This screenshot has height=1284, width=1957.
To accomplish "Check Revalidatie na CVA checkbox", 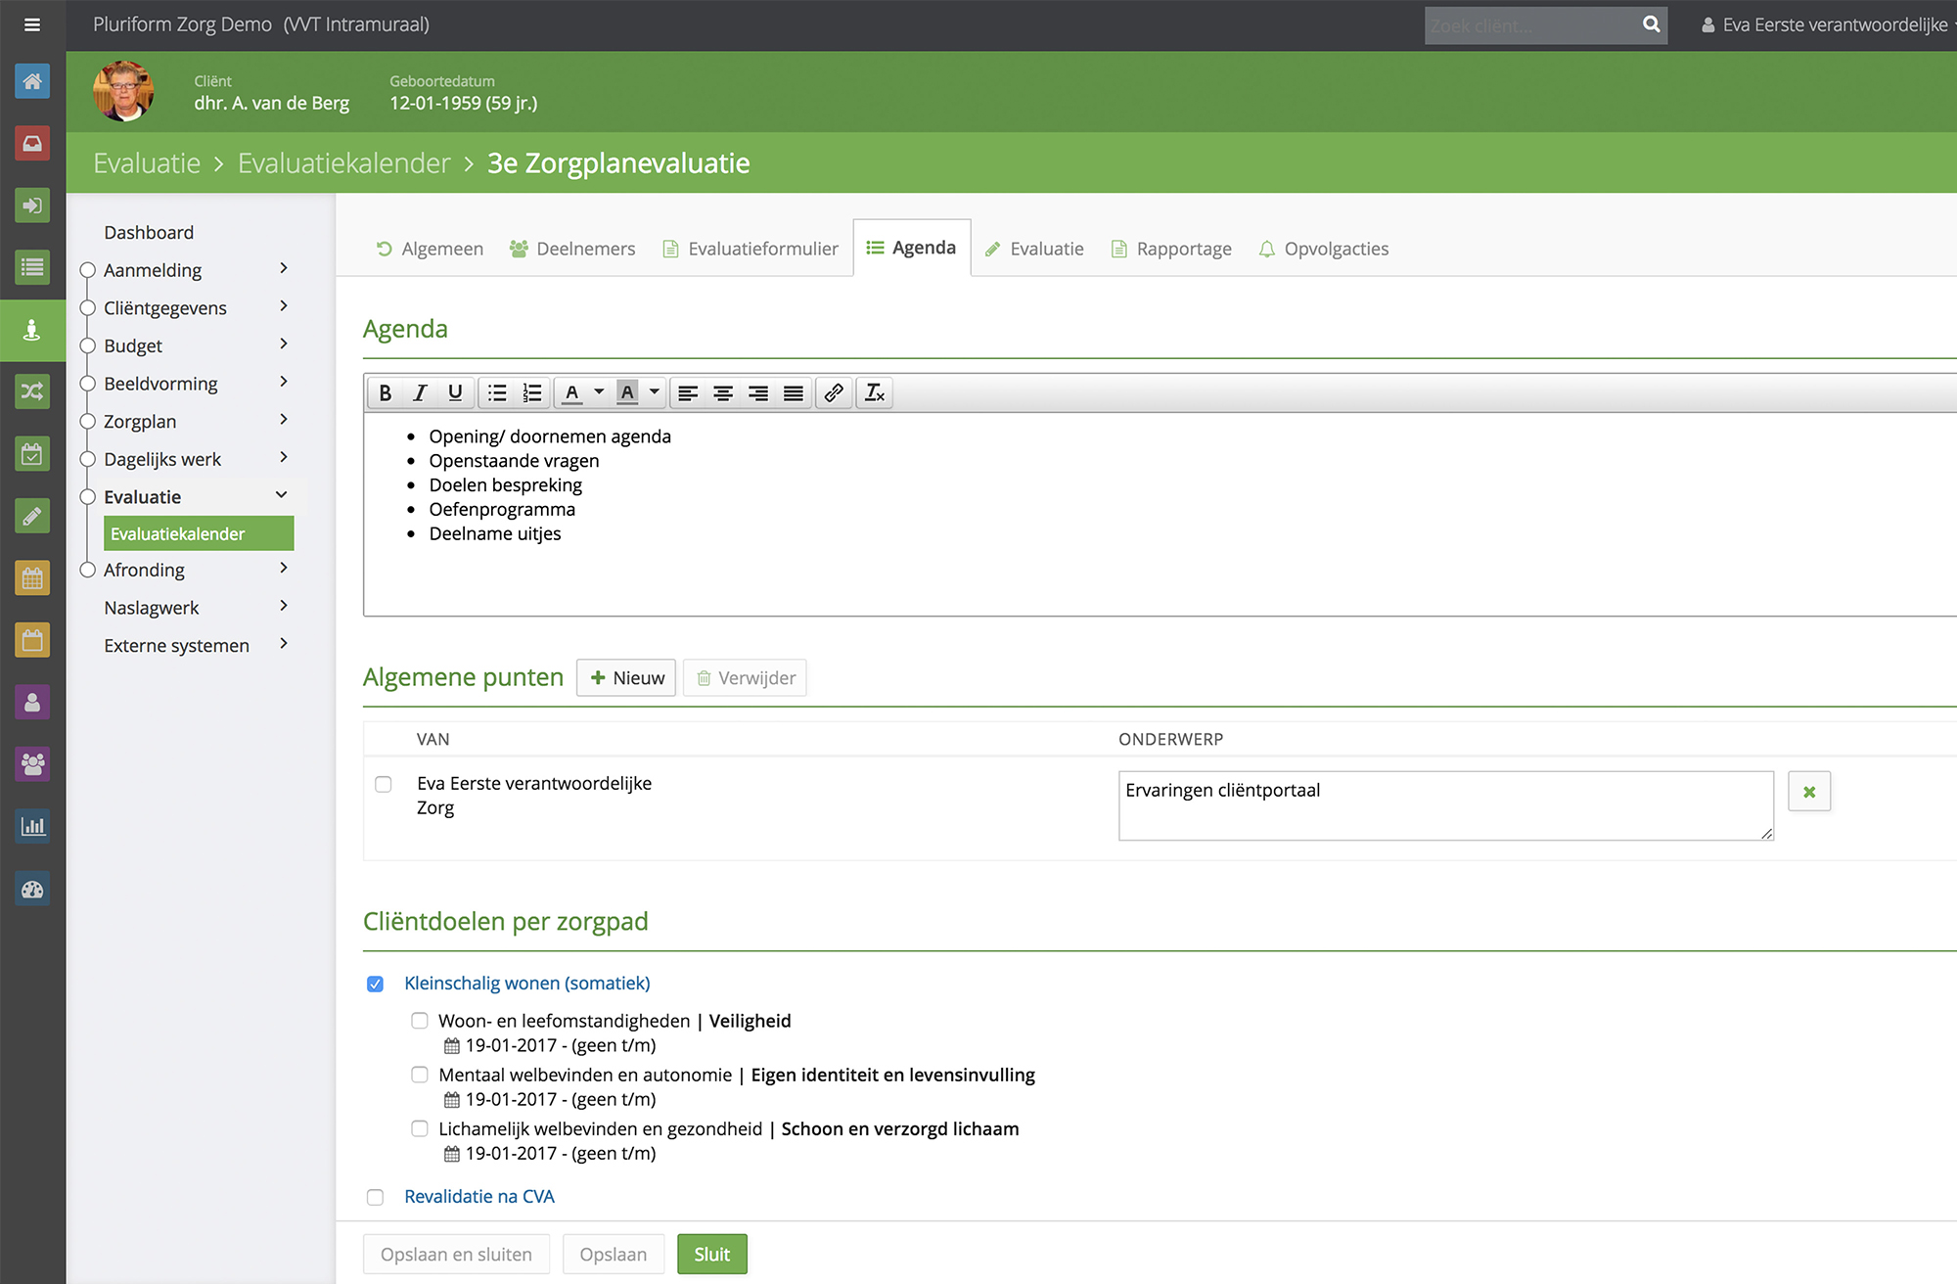I will tap(375, 1197).
